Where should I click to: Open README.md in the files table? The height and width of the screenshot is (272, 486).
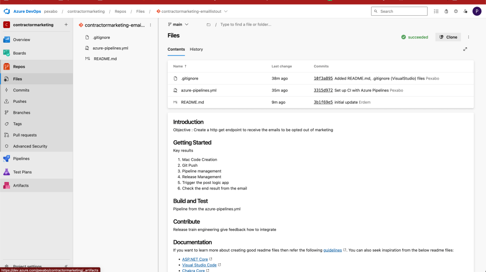pyautogui.click(x=192, y=102)
